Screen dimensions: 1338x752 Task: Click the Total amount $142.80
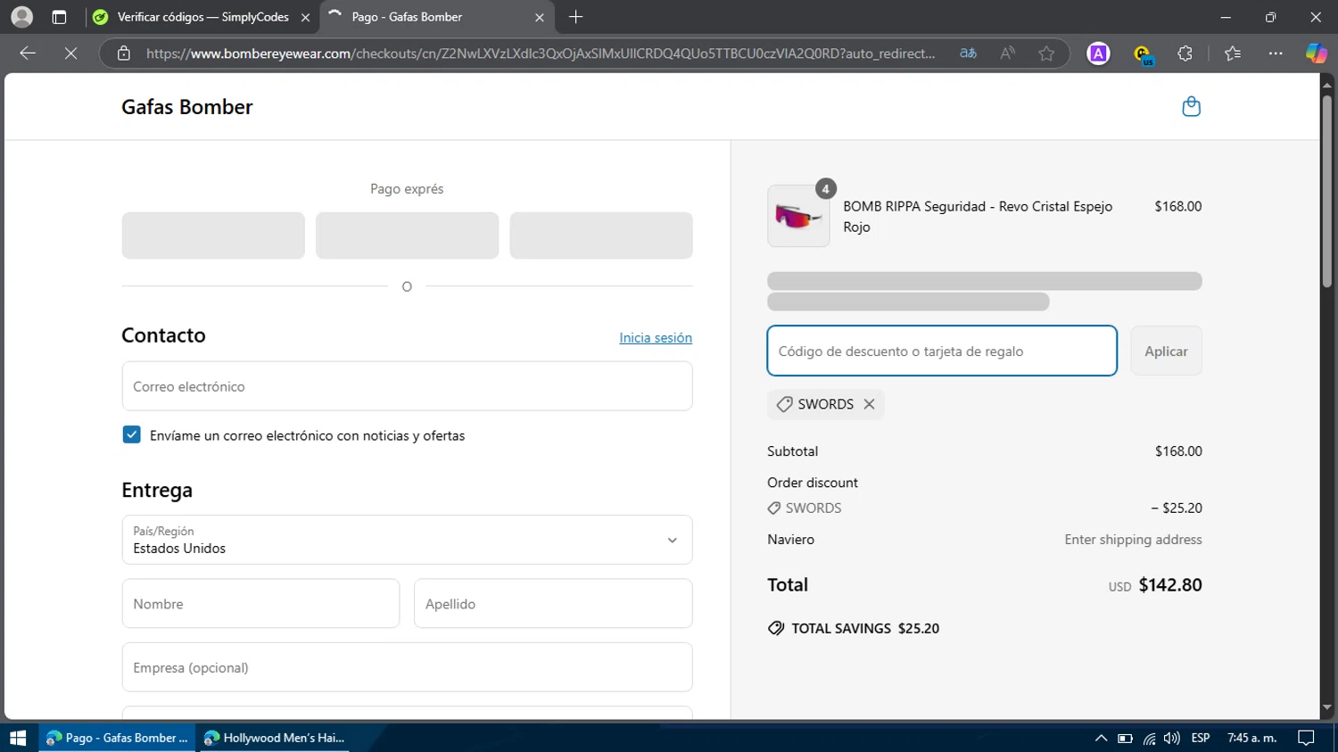point(1170,585)
